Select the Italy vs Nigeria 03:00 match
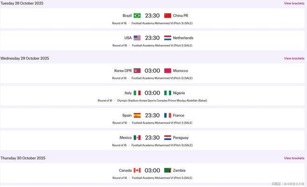307x187 pixels. click(152, 93)
